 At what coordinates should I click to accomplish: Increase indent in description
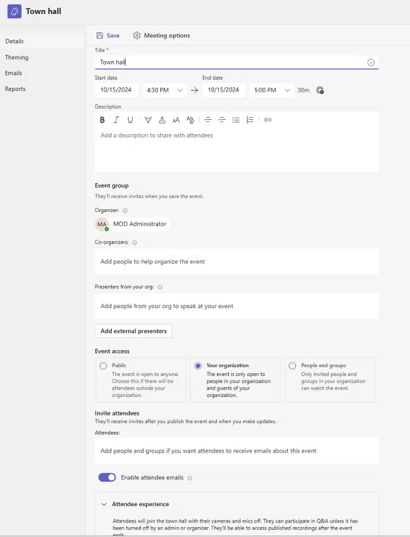[x=221, y=120]
